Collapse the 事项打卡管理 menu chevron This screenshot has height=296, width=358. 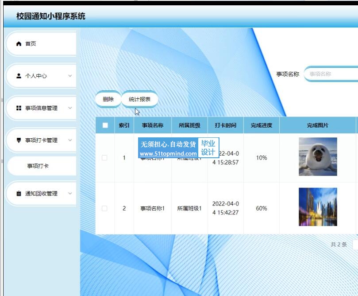[70, 140]
